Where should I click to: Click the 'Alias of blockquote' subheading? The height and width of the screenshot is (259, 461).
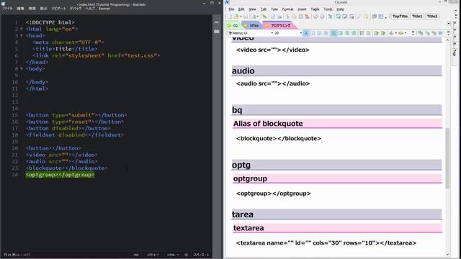coord(268,124)
